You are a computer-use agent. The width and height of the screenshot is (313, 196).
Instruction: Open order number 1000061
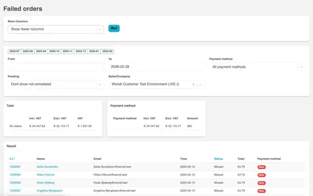pos(15,167)
